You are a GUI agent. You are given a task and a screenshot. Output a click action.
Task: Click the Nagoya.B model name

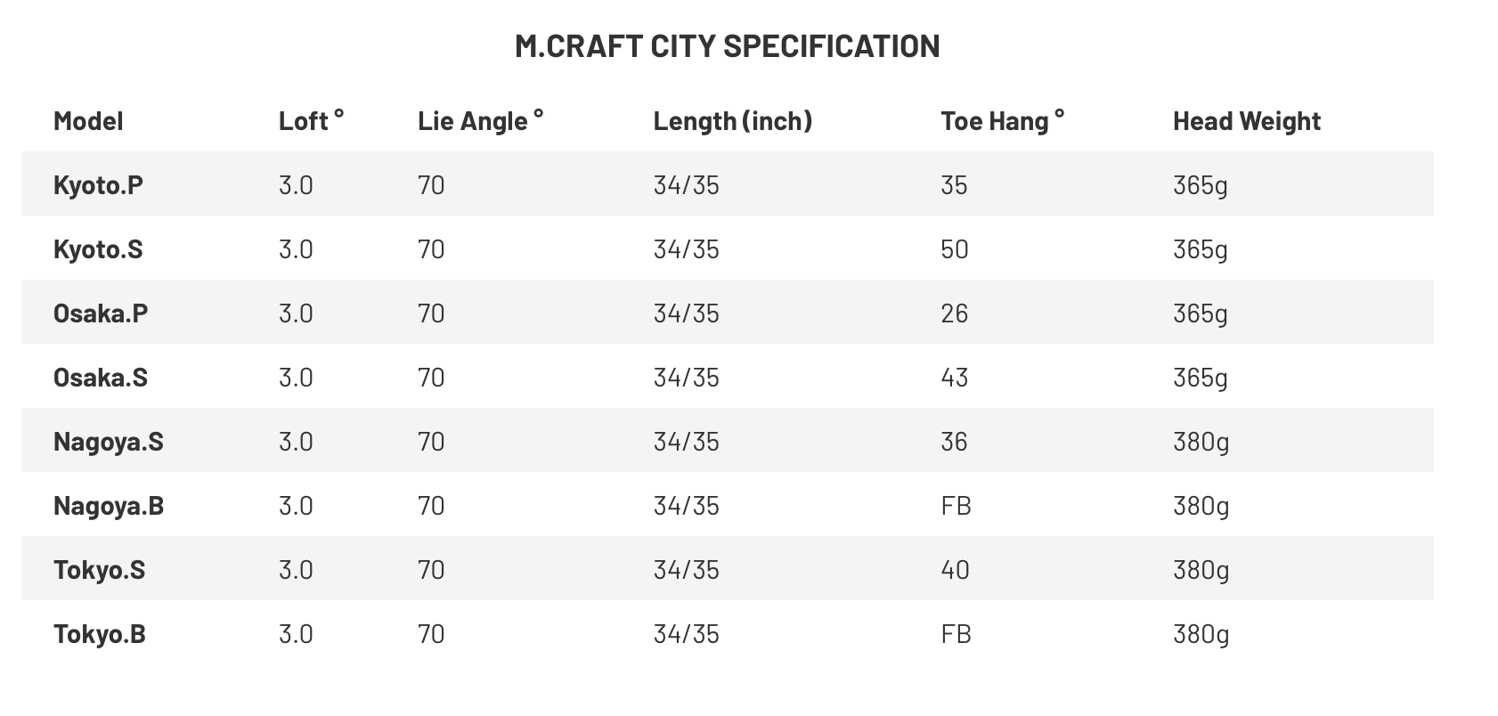(109, 506)
